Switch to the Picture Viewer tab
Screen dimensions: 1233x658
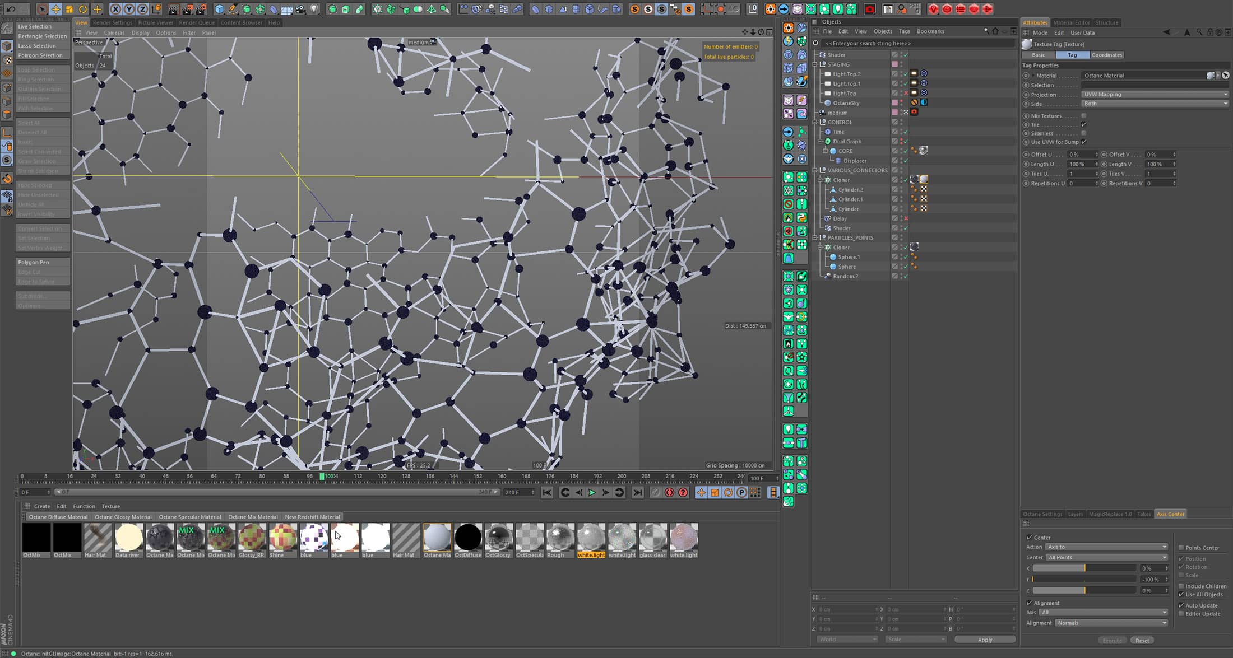point(155,22)
